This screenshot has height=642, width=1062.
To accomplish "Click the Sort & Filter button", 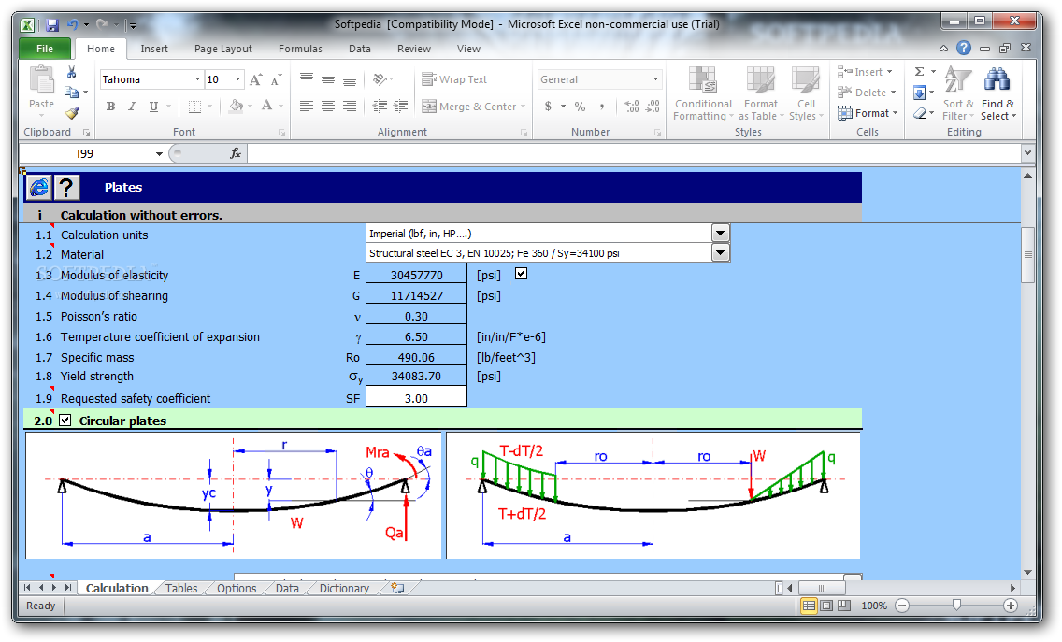I will coord(958,93).
